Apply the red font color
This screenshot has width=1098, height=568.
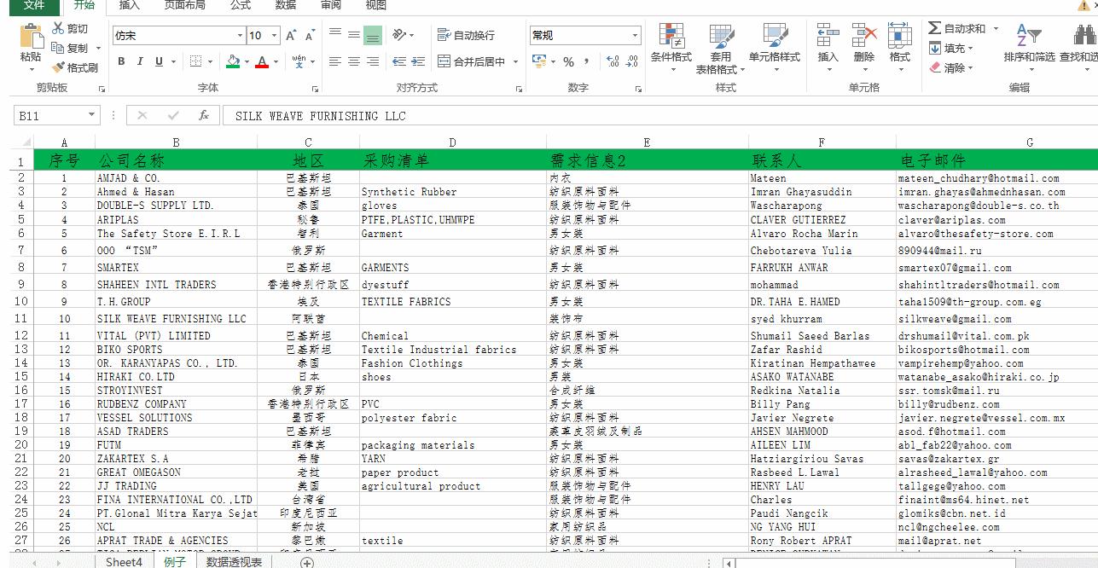click(261, 61)
